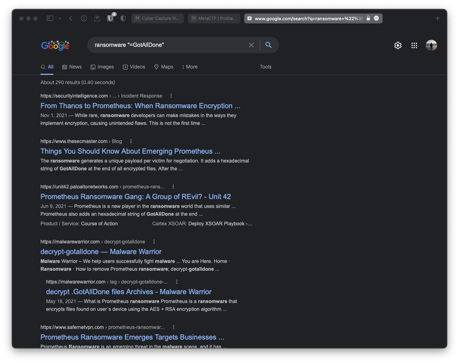Switch to the Cyber Capture tab

click(158, 18)
